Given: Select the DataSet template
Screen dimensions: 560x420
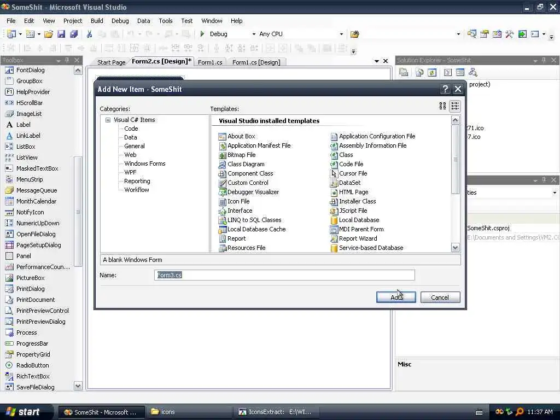Looking at the screenshot, I should pyautogui.click(x=346, y=183).
